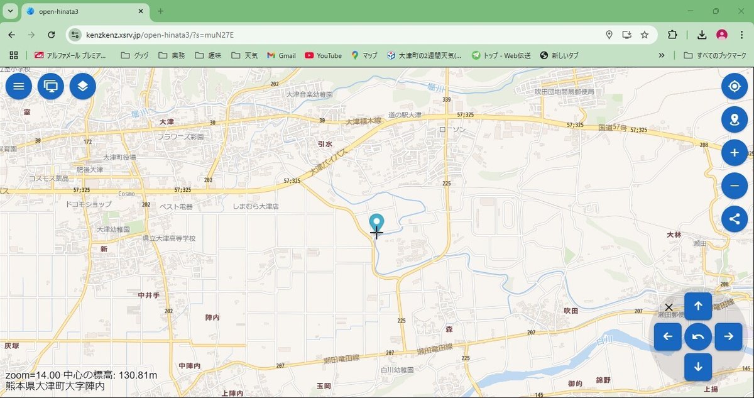Open マップ bookmark
Image resolution: width=754 pixels, height=398 pixels.
364,55
